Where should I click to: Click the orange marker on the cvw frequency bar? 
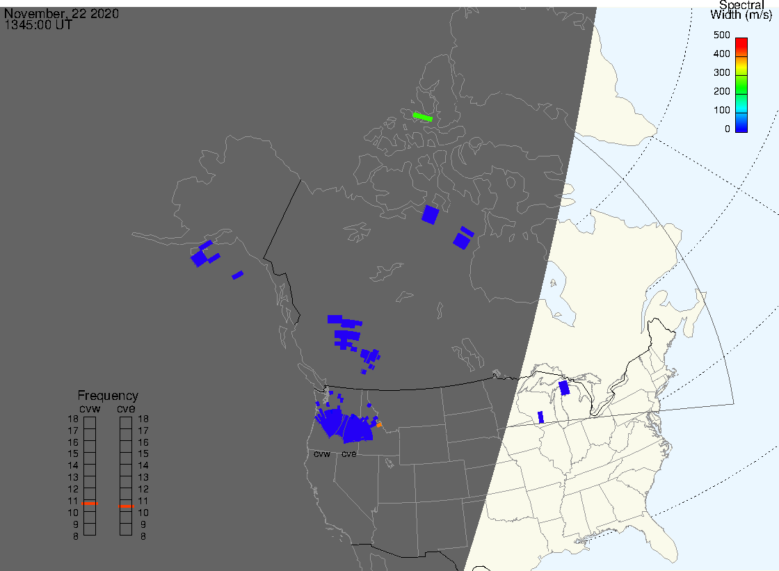click(x=90, y=504)
